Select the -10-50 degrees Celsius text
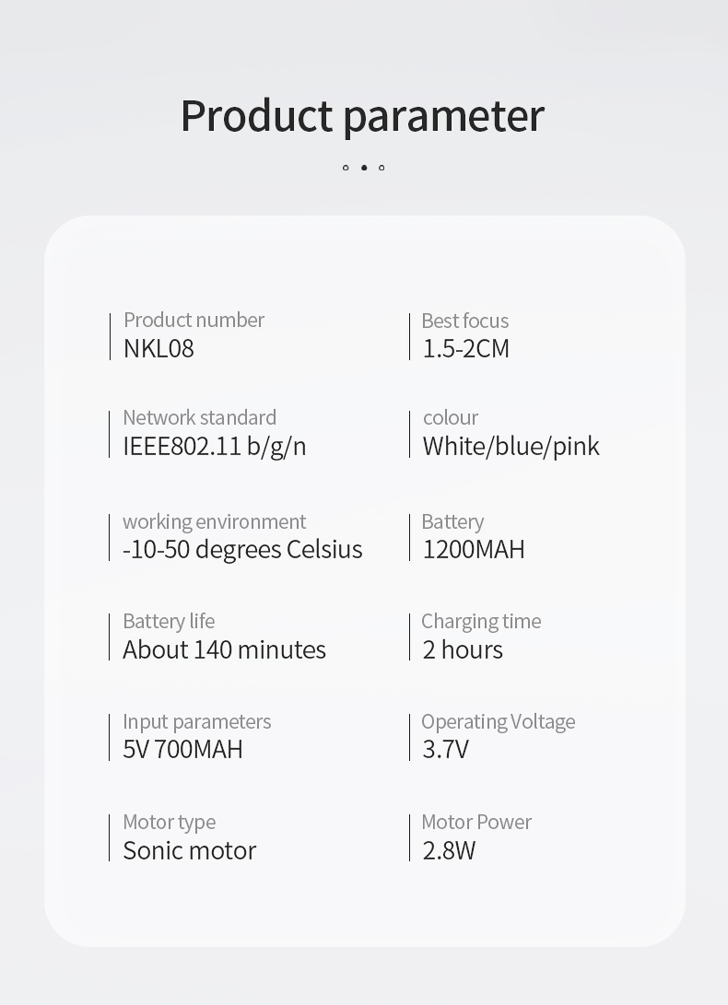The height and width of the screenshot is (1005, 728). [x=242, y=550]
